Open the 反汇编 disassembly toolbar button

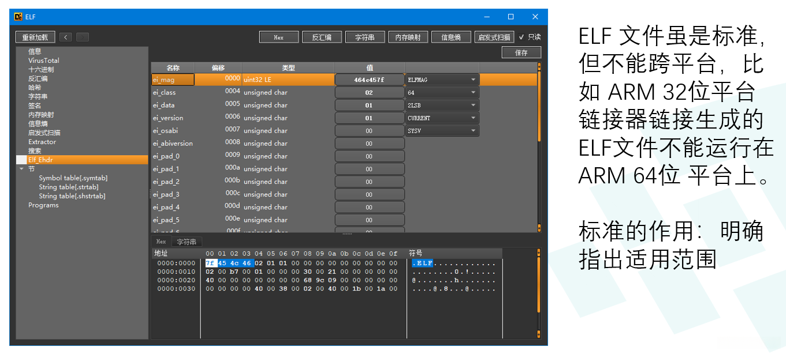click(x=322, y=37)
